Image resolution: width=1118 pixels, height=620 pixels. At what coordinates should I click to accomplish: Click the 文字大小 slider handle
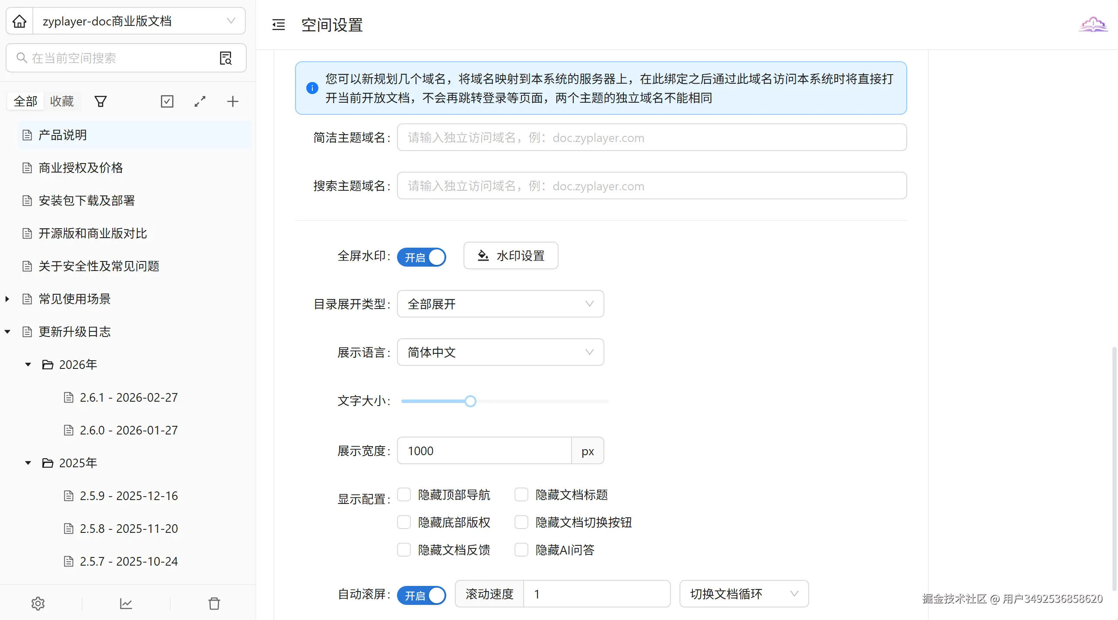470,401
